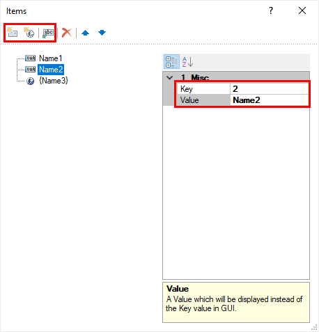Select Name1 in the items tree

point(50,58)
